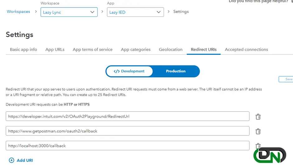Open the Basic app info tab
This screenshot has height=166, width=293.
click(23, 50)
